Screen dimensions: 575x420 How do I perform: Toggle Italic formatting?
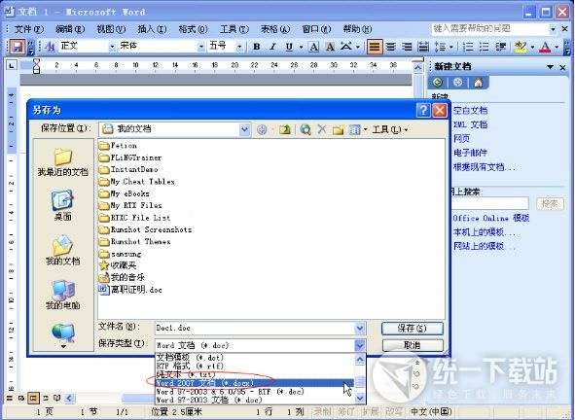[272, 47]
